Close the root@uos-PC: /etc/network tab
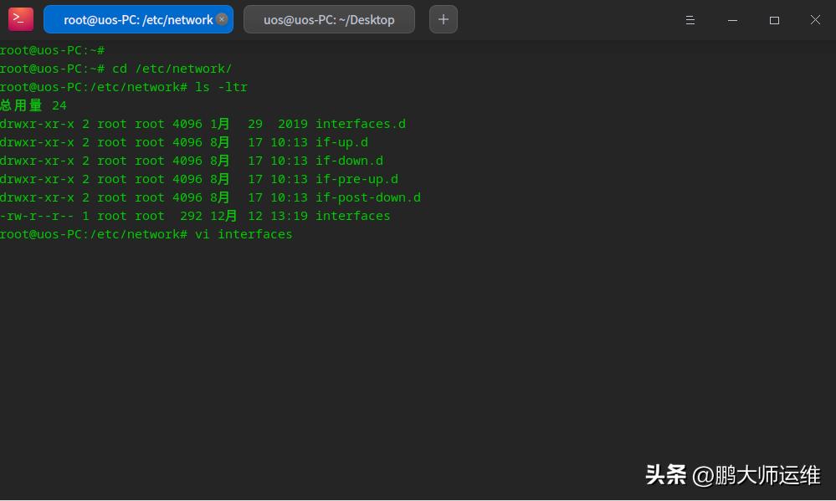 pyautogui.click(x=221, y=19)
